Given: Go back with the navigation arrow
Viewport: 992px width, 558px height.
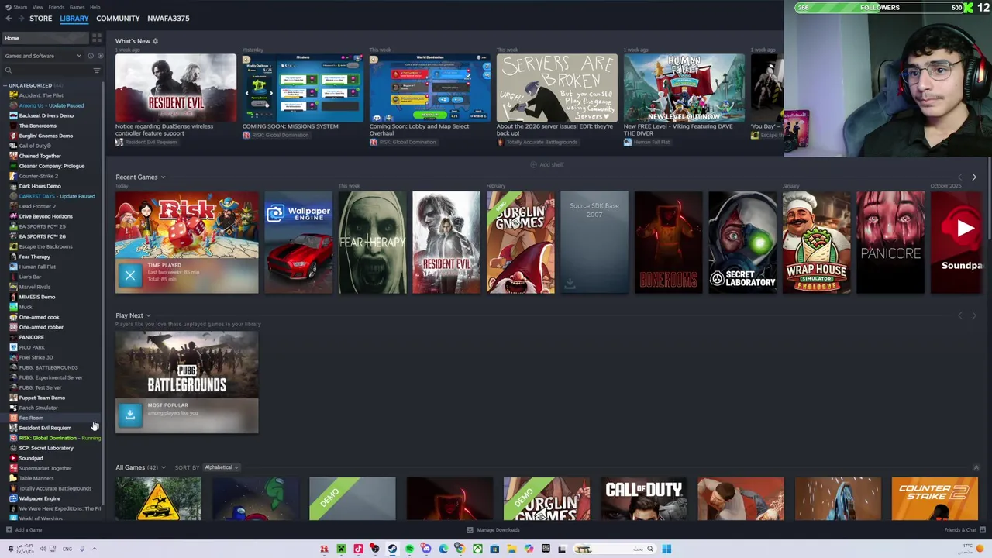Looking at the screenshot, I should (9, 19).
